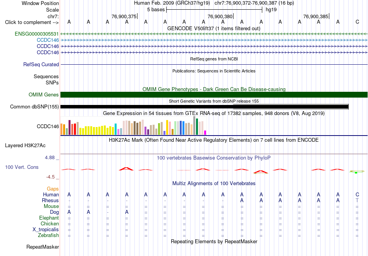
Task: Click the thin RefSeq Curated gene line
Action: (x=214, y=65)
